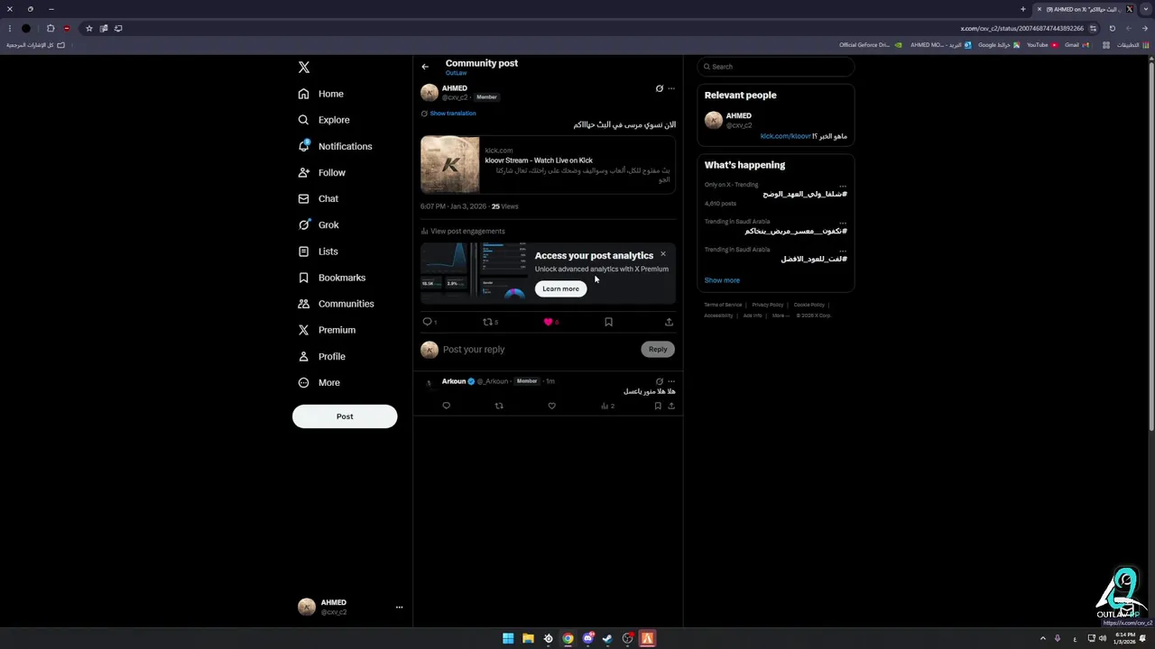Open a new browser tab
Image resolution: width=1155 pixels, height=649 pixels.
pyautogui.click(x=1023, y=9)
